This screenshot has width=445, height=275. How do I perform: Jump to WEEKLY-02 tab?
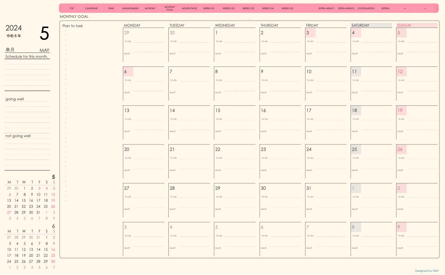pyautogui.click(x=228, y=9)
